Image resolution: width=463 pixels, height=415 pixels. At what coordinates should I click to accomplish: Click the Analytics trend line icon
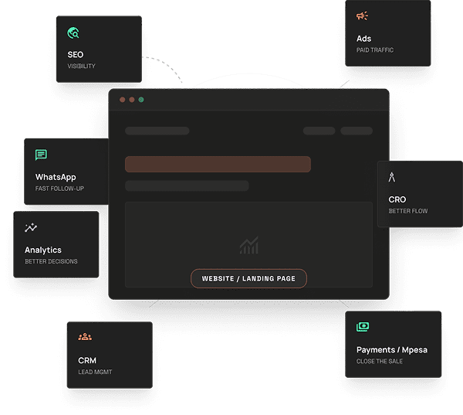pyautogui.click(x=31, y=228)
